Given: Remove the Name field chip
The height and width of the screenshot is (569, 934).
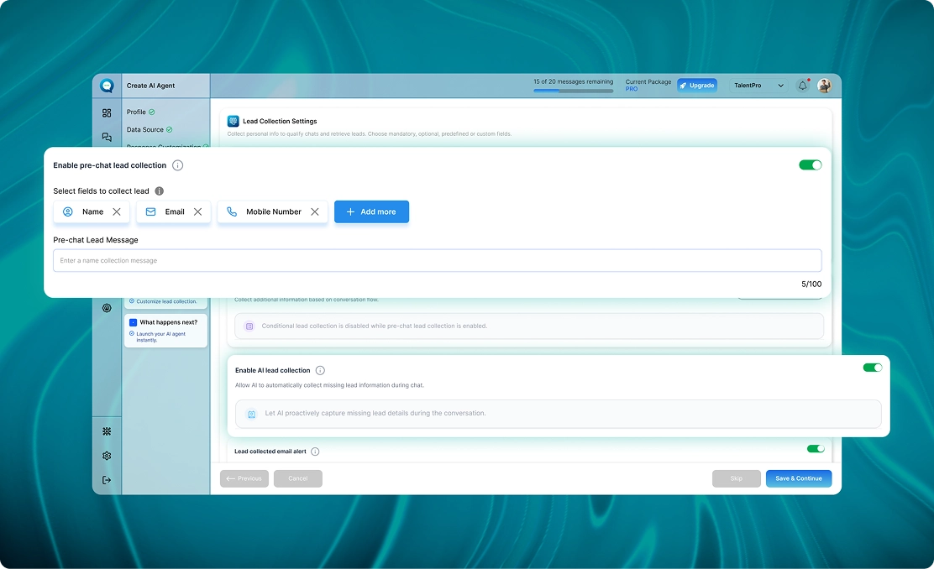Looking at the screenshot, I should click(117, 211).
